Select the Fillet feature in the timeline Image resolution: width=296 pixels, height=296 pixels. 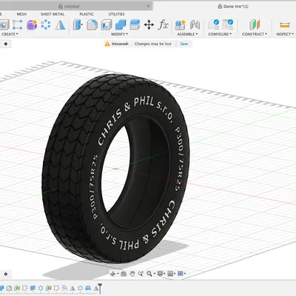coord(9,288)
